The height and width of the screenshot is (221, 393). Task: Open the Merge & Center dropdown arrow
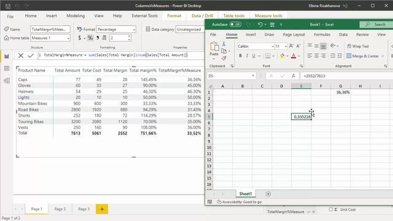tap(383, 56)
